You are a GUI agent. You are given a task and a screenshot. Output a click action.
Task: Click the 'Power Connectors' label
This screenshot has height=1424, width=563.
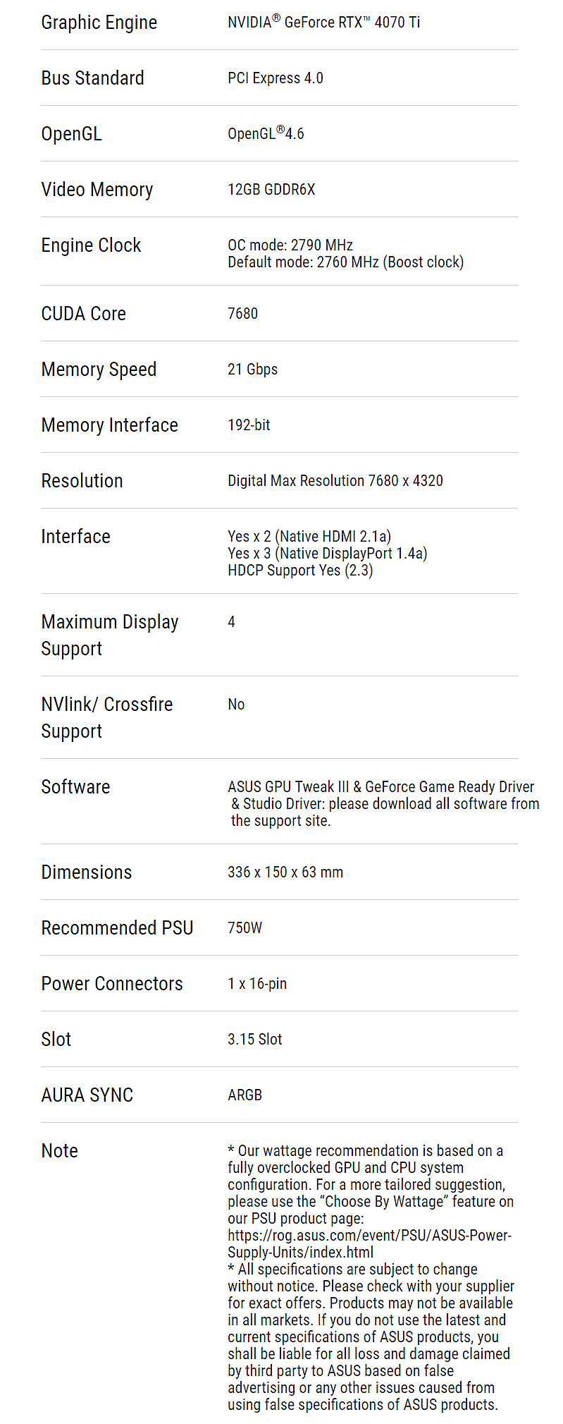tap(112, 984)
